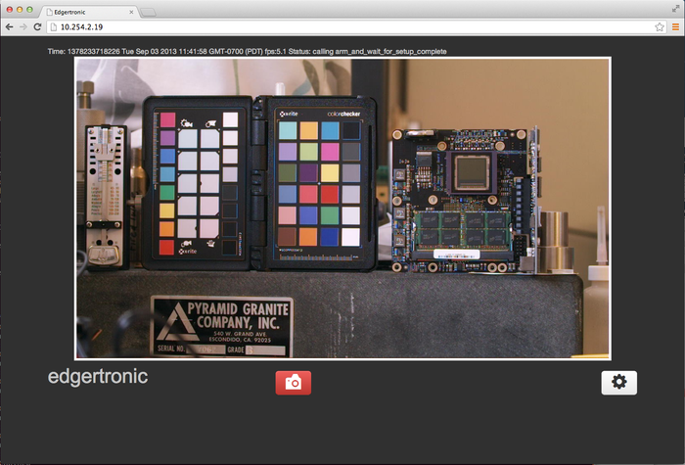Viewport: 685px width, 465px height.
Task: Enter fullscreen using the corner arrows icon
Action: click(x=675, y=9)
